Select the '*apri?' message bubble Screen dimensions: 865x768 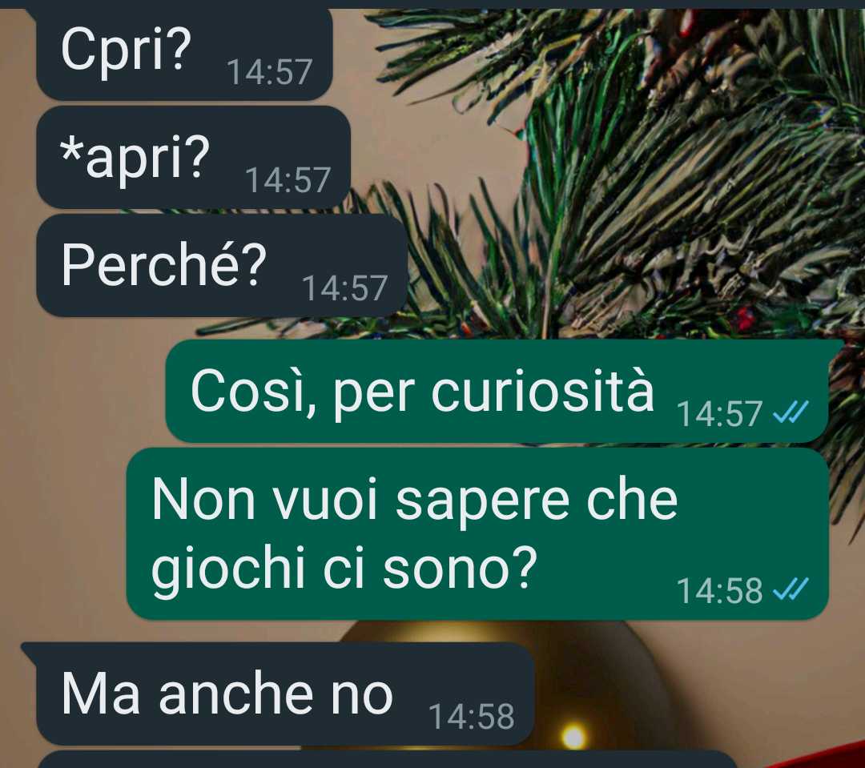(x=193, y=157)
